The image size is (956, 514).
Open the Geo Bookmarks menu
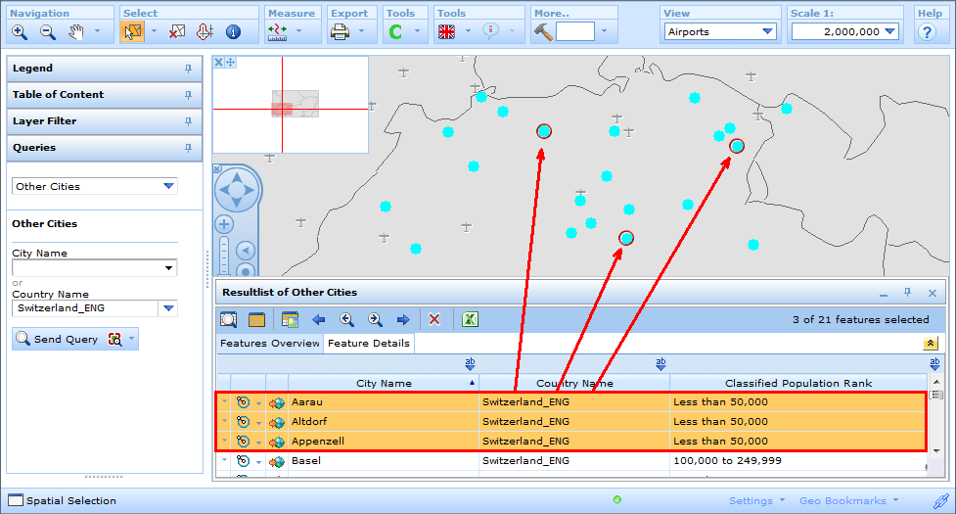click(848, 500)
